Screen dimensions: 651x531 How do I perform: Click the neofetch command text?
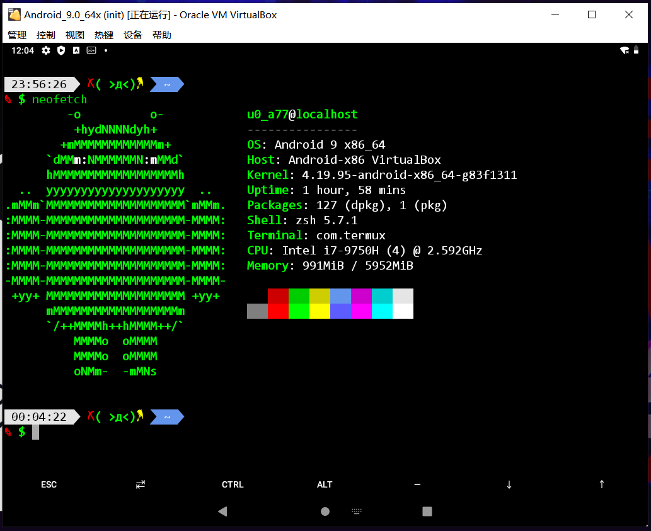point(59,100)
